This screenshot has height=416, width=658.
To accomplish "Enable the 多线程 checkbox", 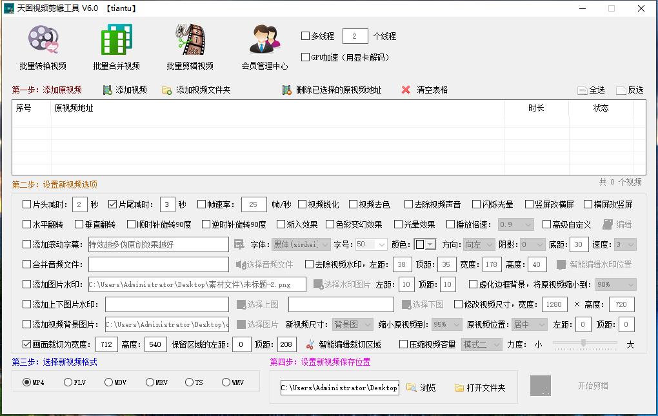I will (304, 35).
